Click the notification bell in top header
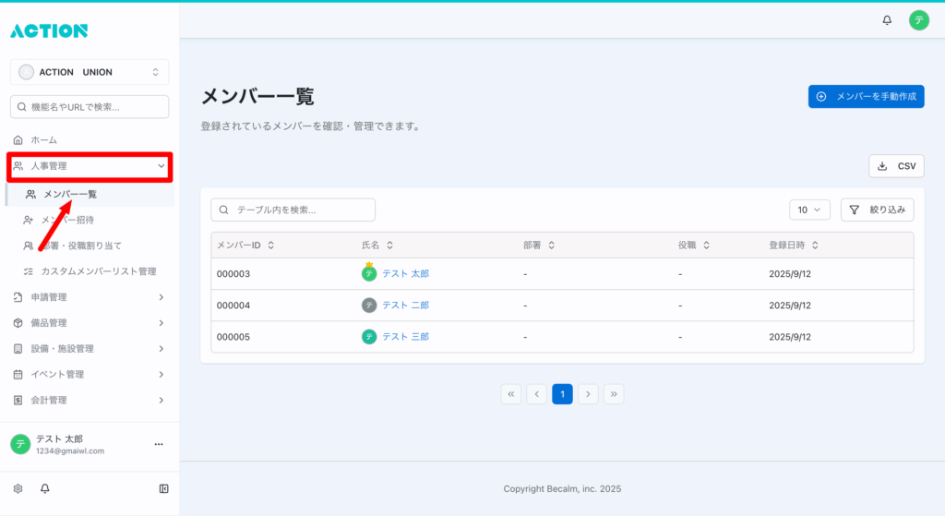 [x=887, y=20]
